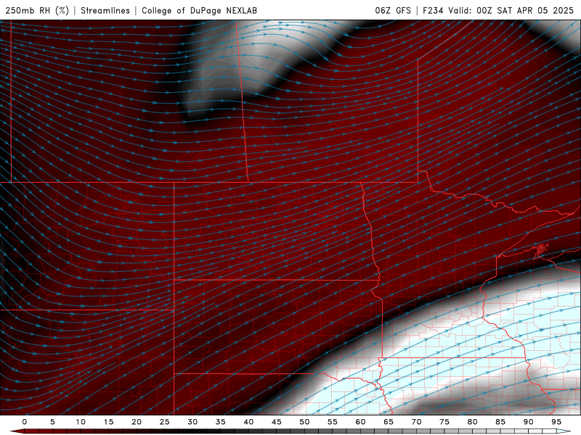Click the color bar label '85'
Viewport: 581px width, 435px height.
tap(500, 422)
